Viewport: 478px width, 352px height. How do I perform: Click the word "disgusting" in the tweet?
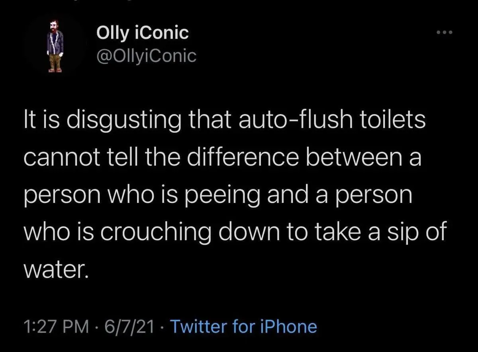tap(120, 121)
